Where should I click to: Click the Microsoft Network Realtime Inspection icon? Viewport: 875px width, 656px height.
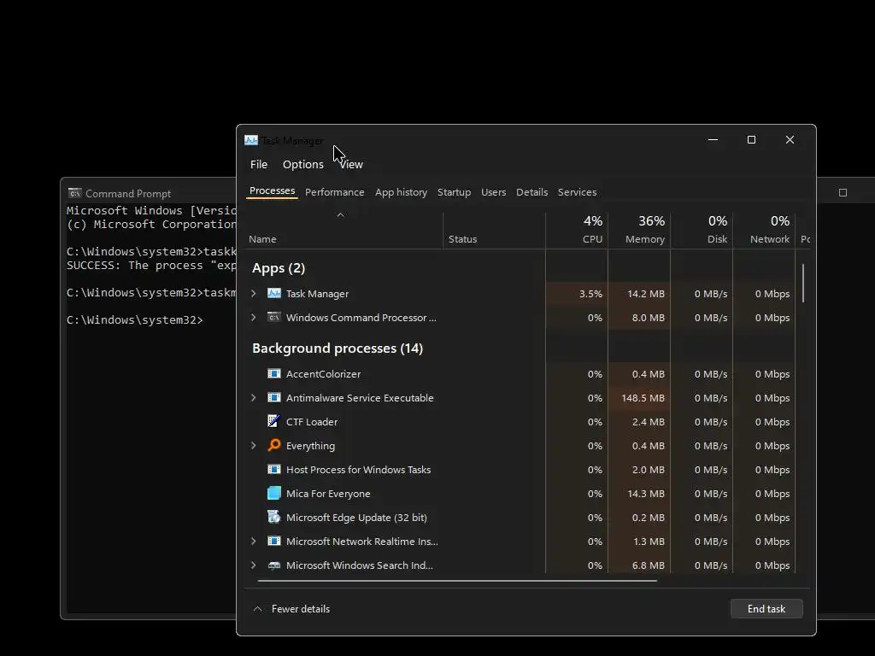click(x=274, y=541)
